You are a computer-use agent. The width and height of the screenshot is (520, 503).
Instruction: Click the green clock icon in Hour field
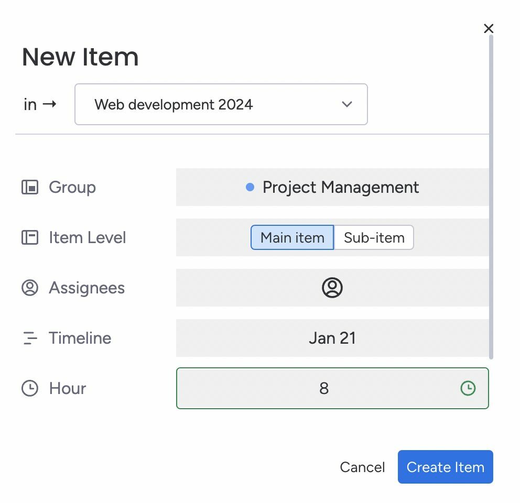[468, 388]
